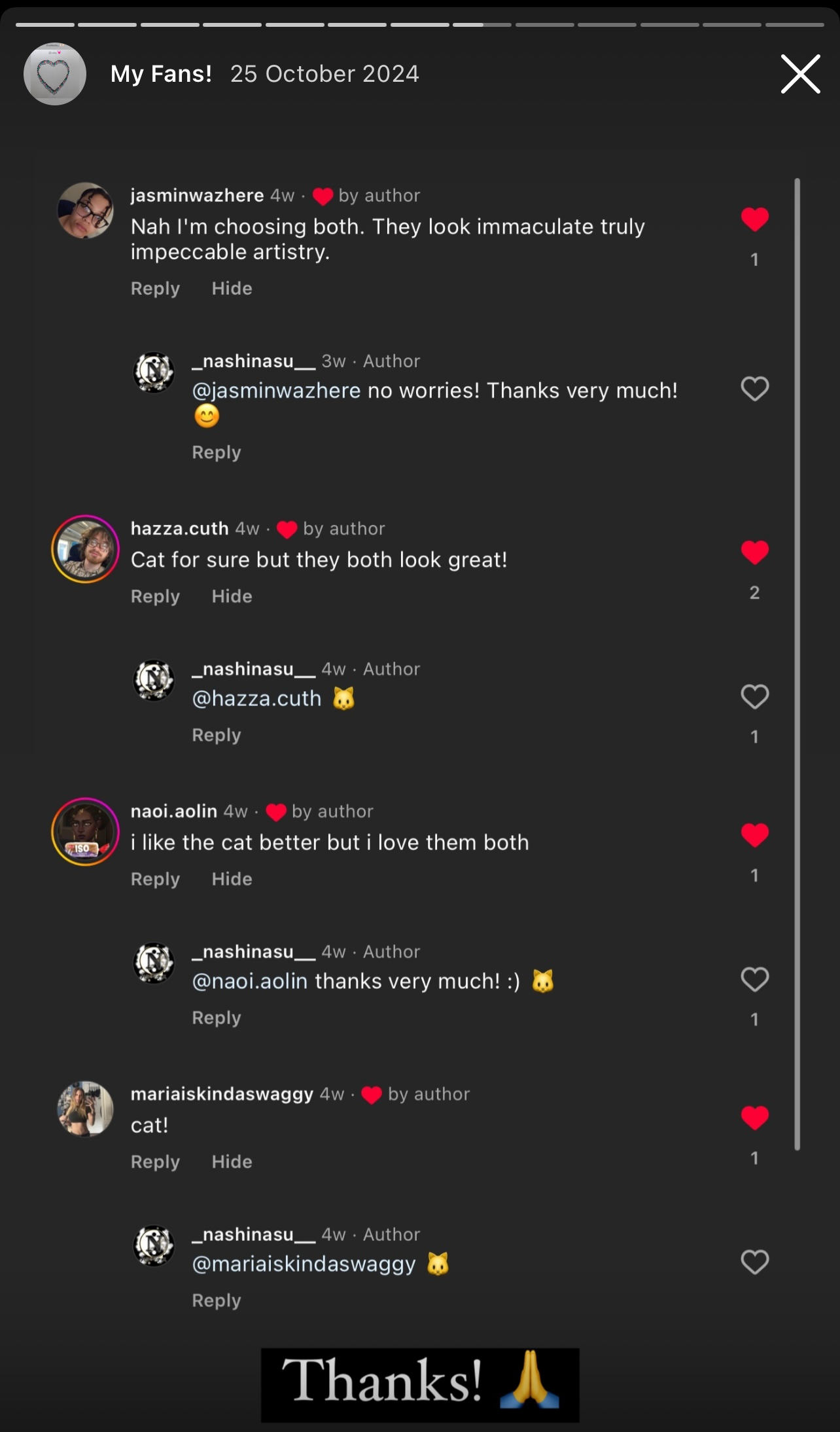The width and height of the screenshot is (840, 1432).
Task: Like _nashinasu__'s reply to naoi.aolin
Action: (x=754, y=979)
